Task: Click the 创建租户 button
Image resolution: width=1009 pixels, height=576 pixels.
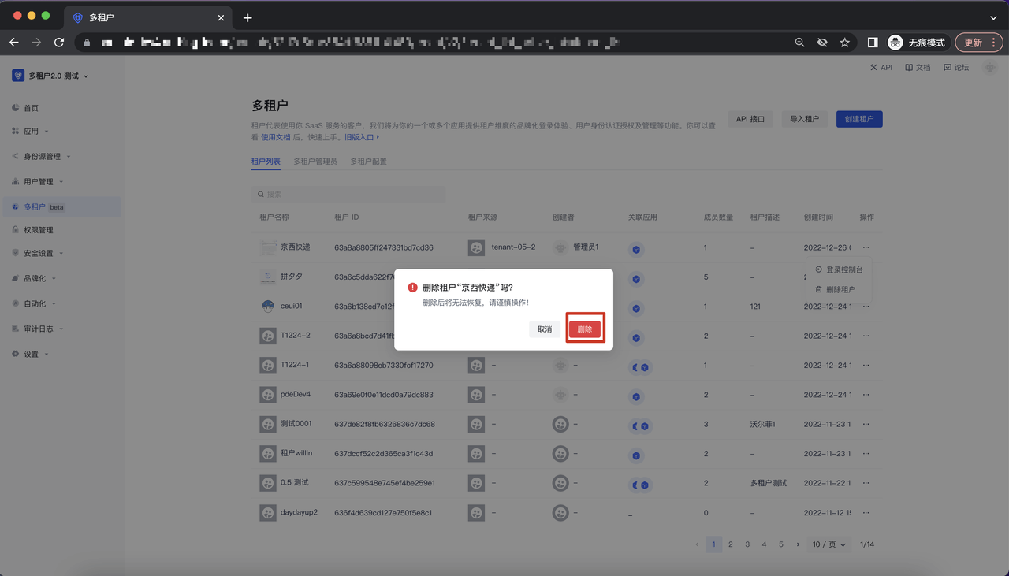Action: pyautogui.click(x=858, y=119)
